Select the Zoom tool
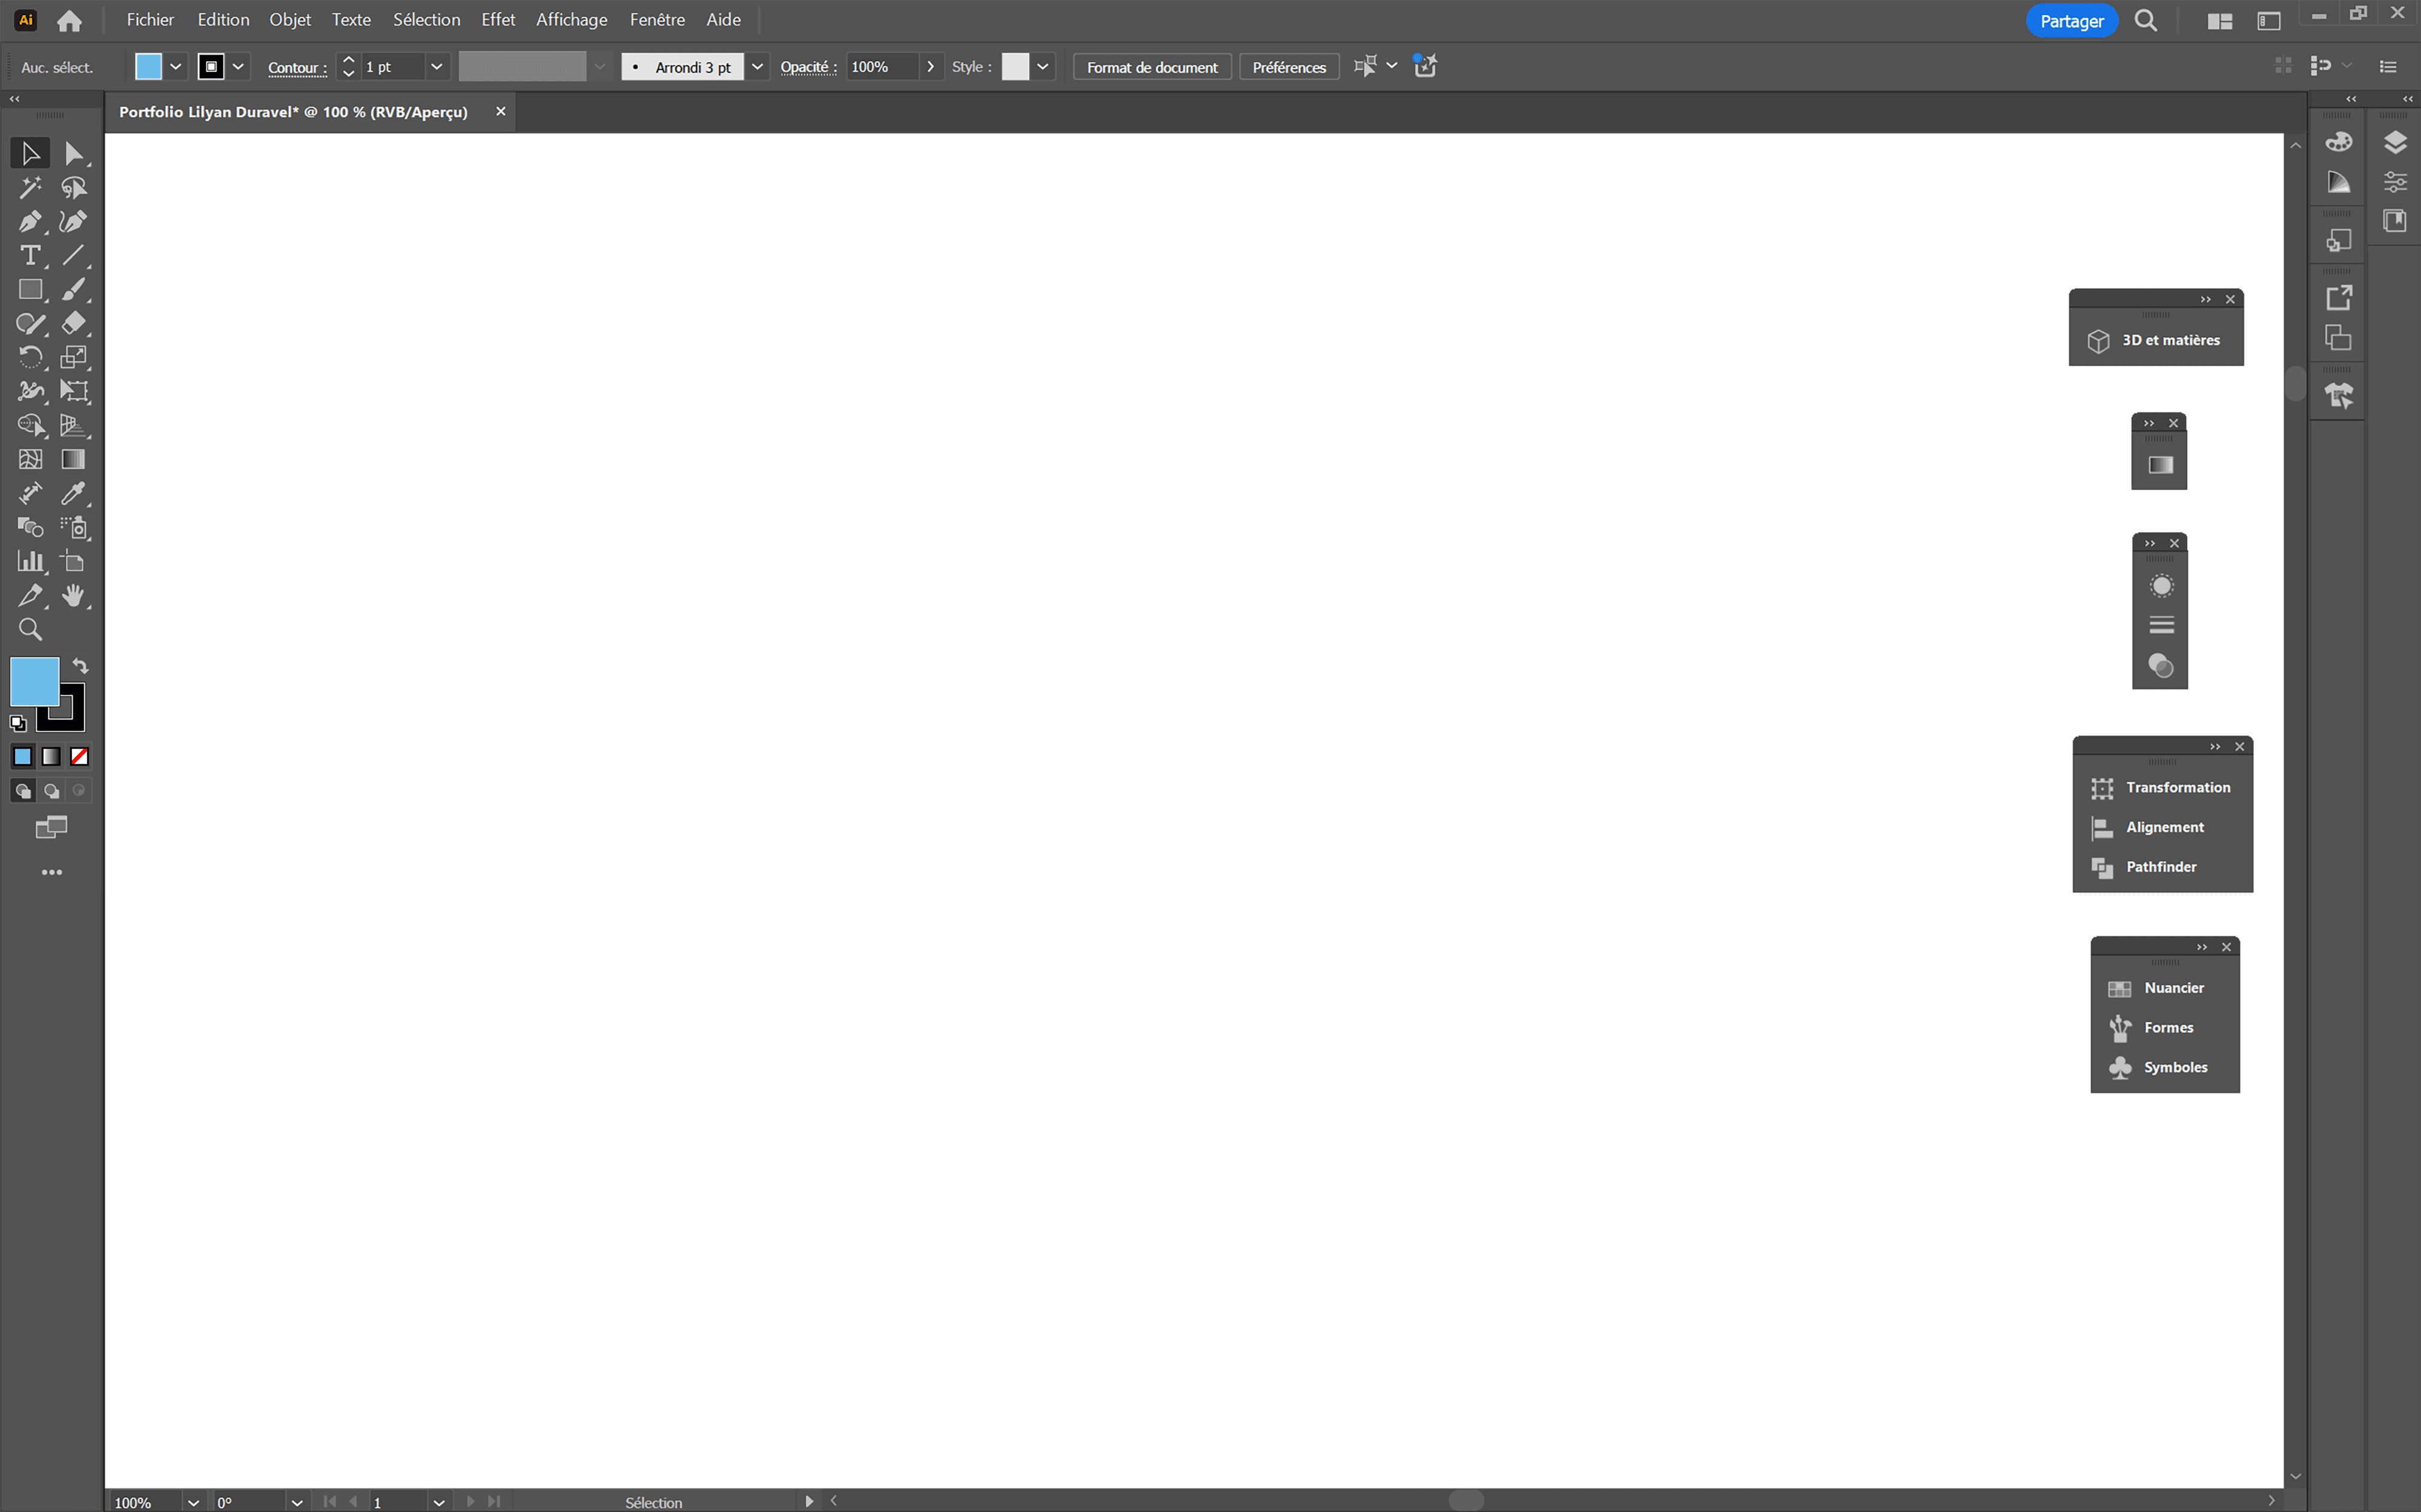 coord(29,629)
